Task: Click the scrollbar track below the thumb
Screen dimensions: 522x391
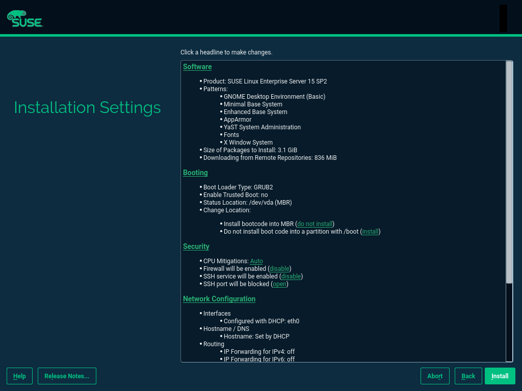Action: pos(509,321)
